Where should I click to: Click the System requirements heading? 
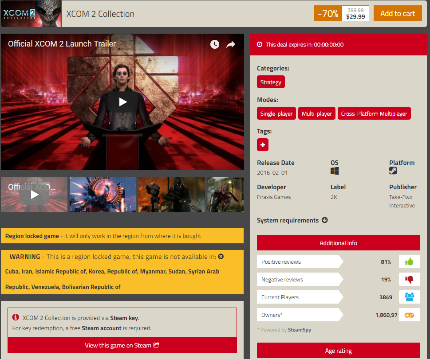(x=288, y=220)
